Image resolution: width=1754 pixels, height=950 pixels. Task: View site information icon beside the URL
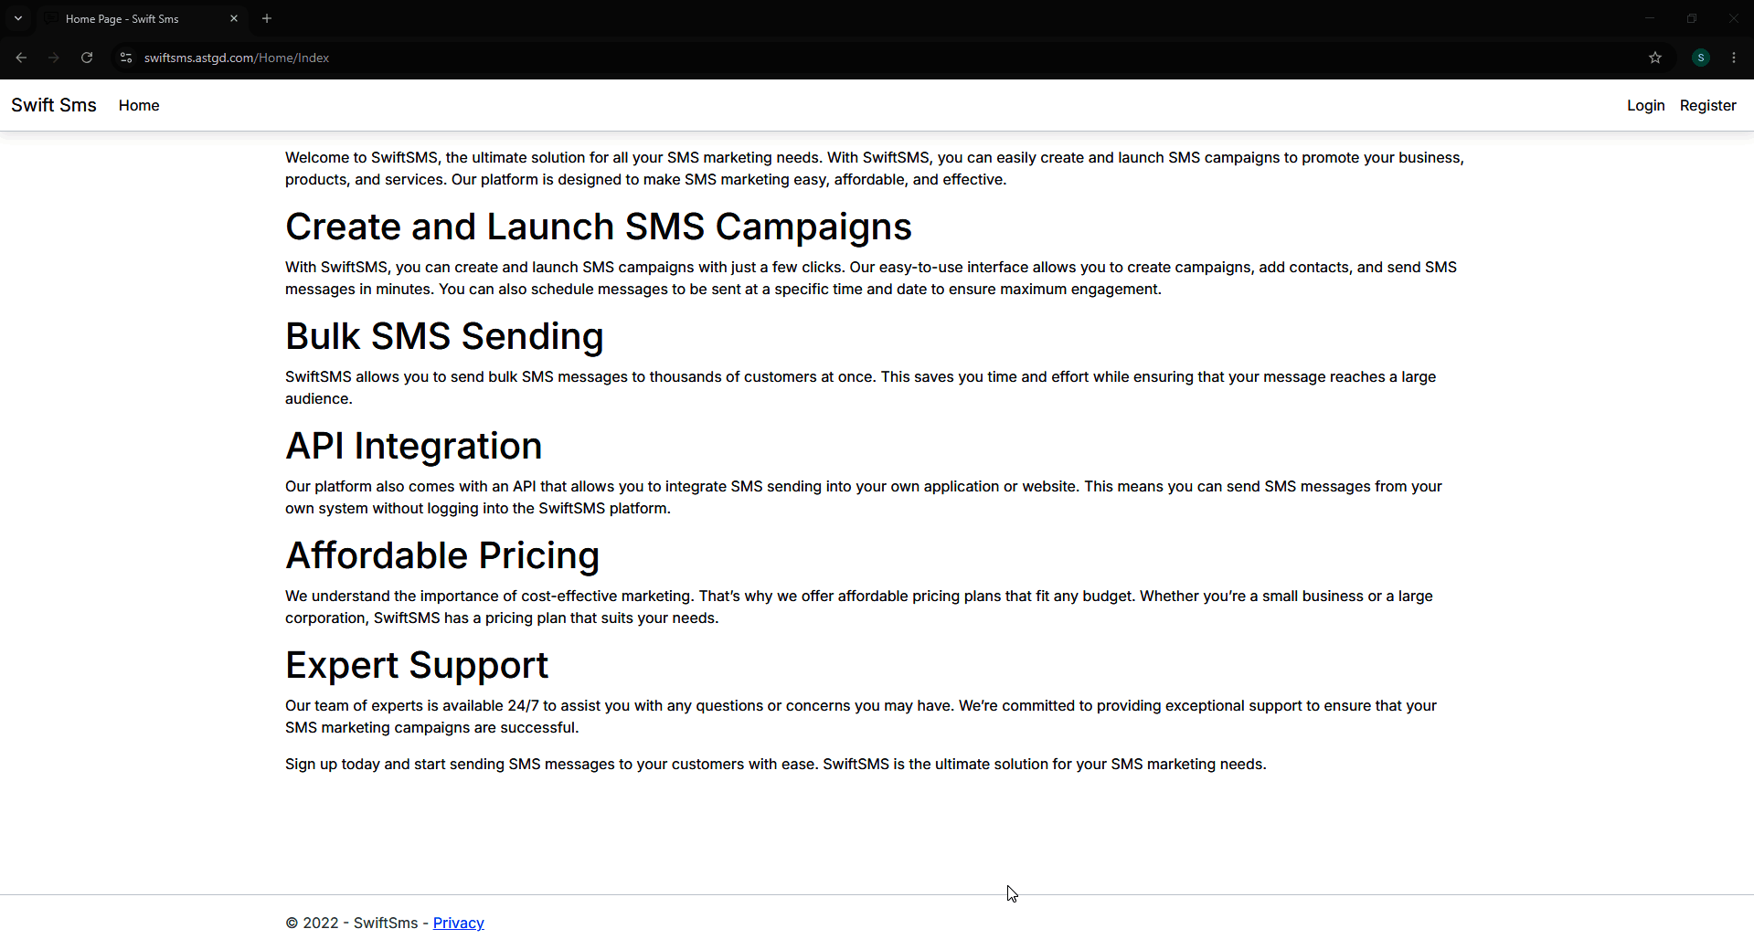(x=126, y=58)
